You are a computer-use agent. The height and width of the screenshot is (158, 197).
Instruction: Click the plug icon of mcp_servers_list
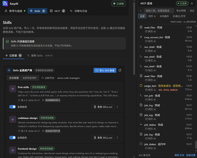[x=141, y=37]
